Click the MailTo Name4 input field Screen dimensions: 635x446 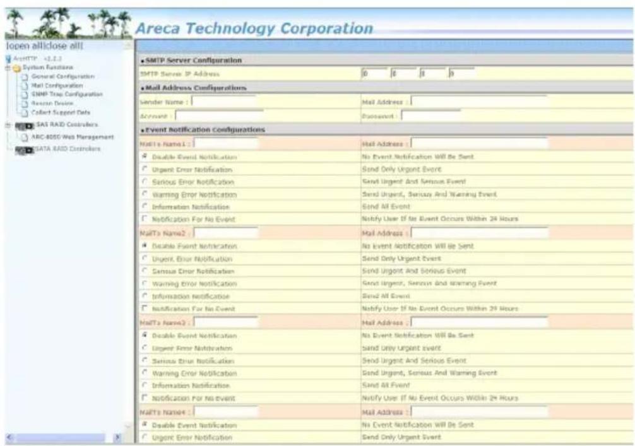226,412
